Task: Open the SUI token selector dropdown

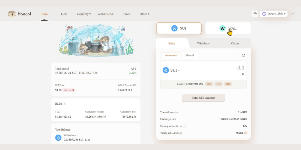Action: (x=171, y=70)
